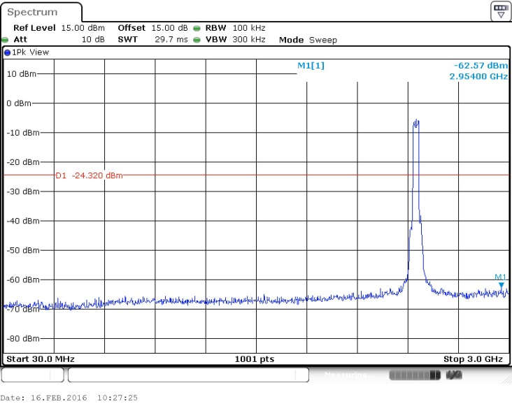Screen dimensions: 512x413
Task: Click the measuring progress bar at bottom
Action: [x=415, y=375]
